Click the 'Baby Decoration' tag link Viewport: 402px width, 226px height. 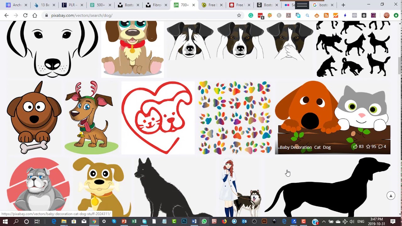tap(296, 147)
